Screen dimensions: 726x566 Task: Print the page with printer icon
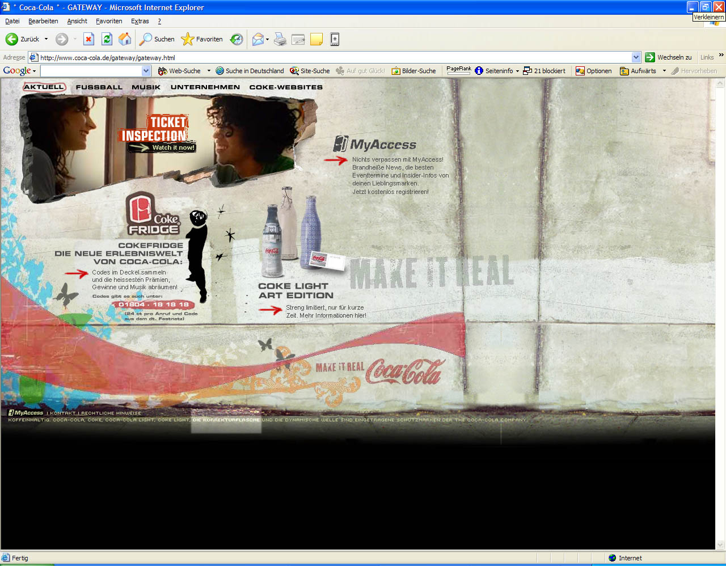click(x=280, y=39)
